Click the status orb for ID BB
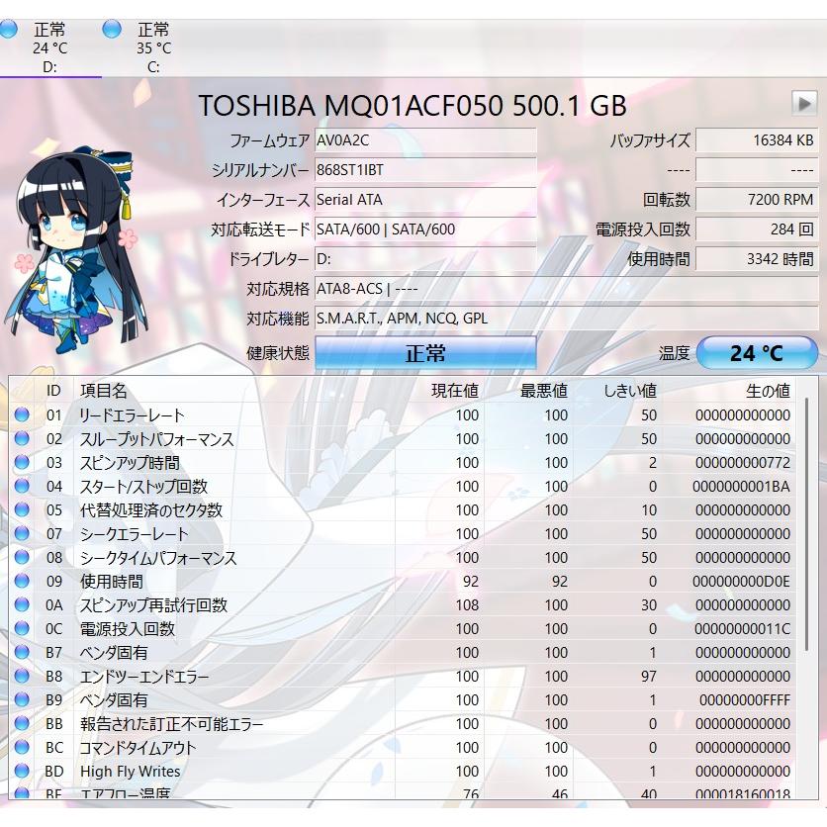827x827 pixels. [22, 723]
